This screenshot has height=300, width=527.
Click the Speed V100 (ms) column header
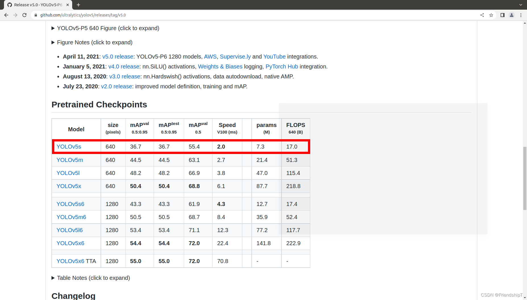point(227,128)
